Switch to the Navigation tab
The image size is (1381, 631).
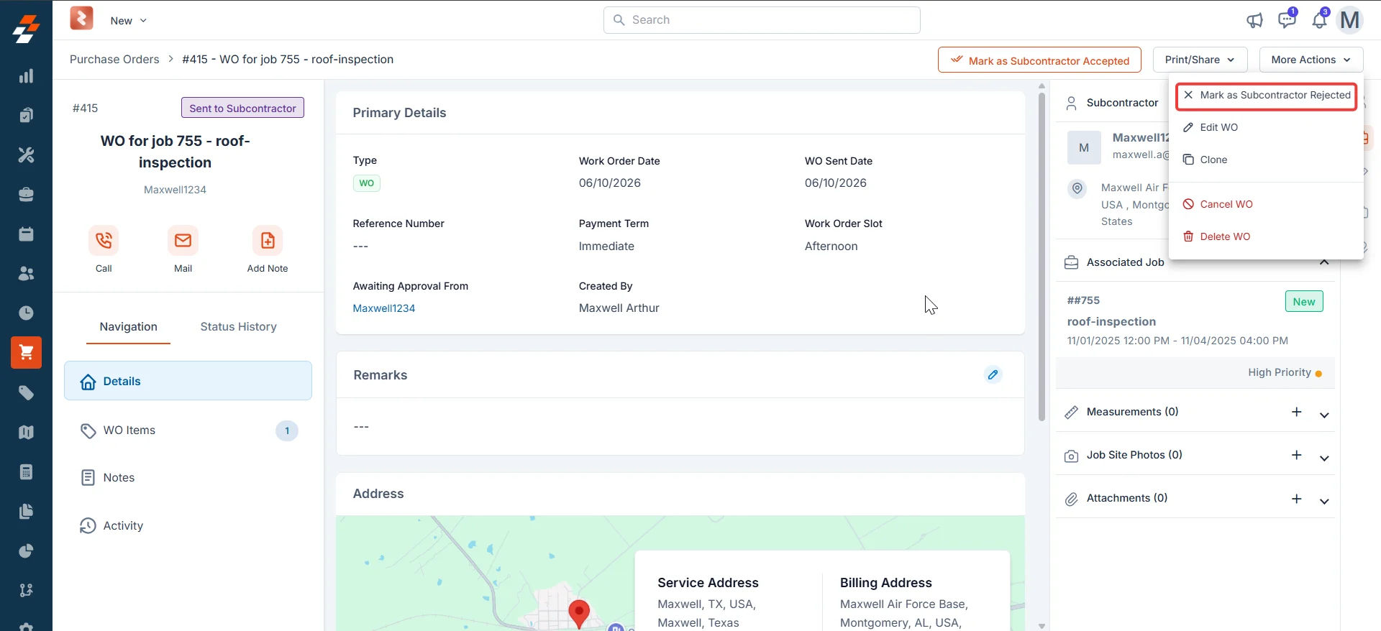tap(128, 327)
